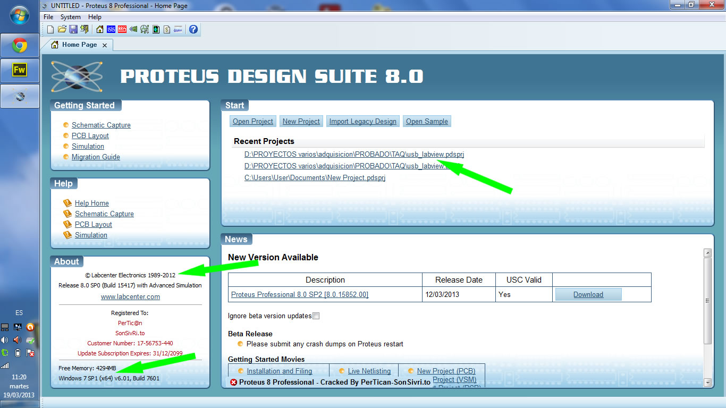The image size is (726, 408).
Task: Click the Download button for new version
Action: [x=588, y=294]
